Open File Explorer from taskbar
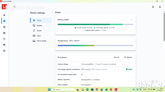 coord(83,89)
